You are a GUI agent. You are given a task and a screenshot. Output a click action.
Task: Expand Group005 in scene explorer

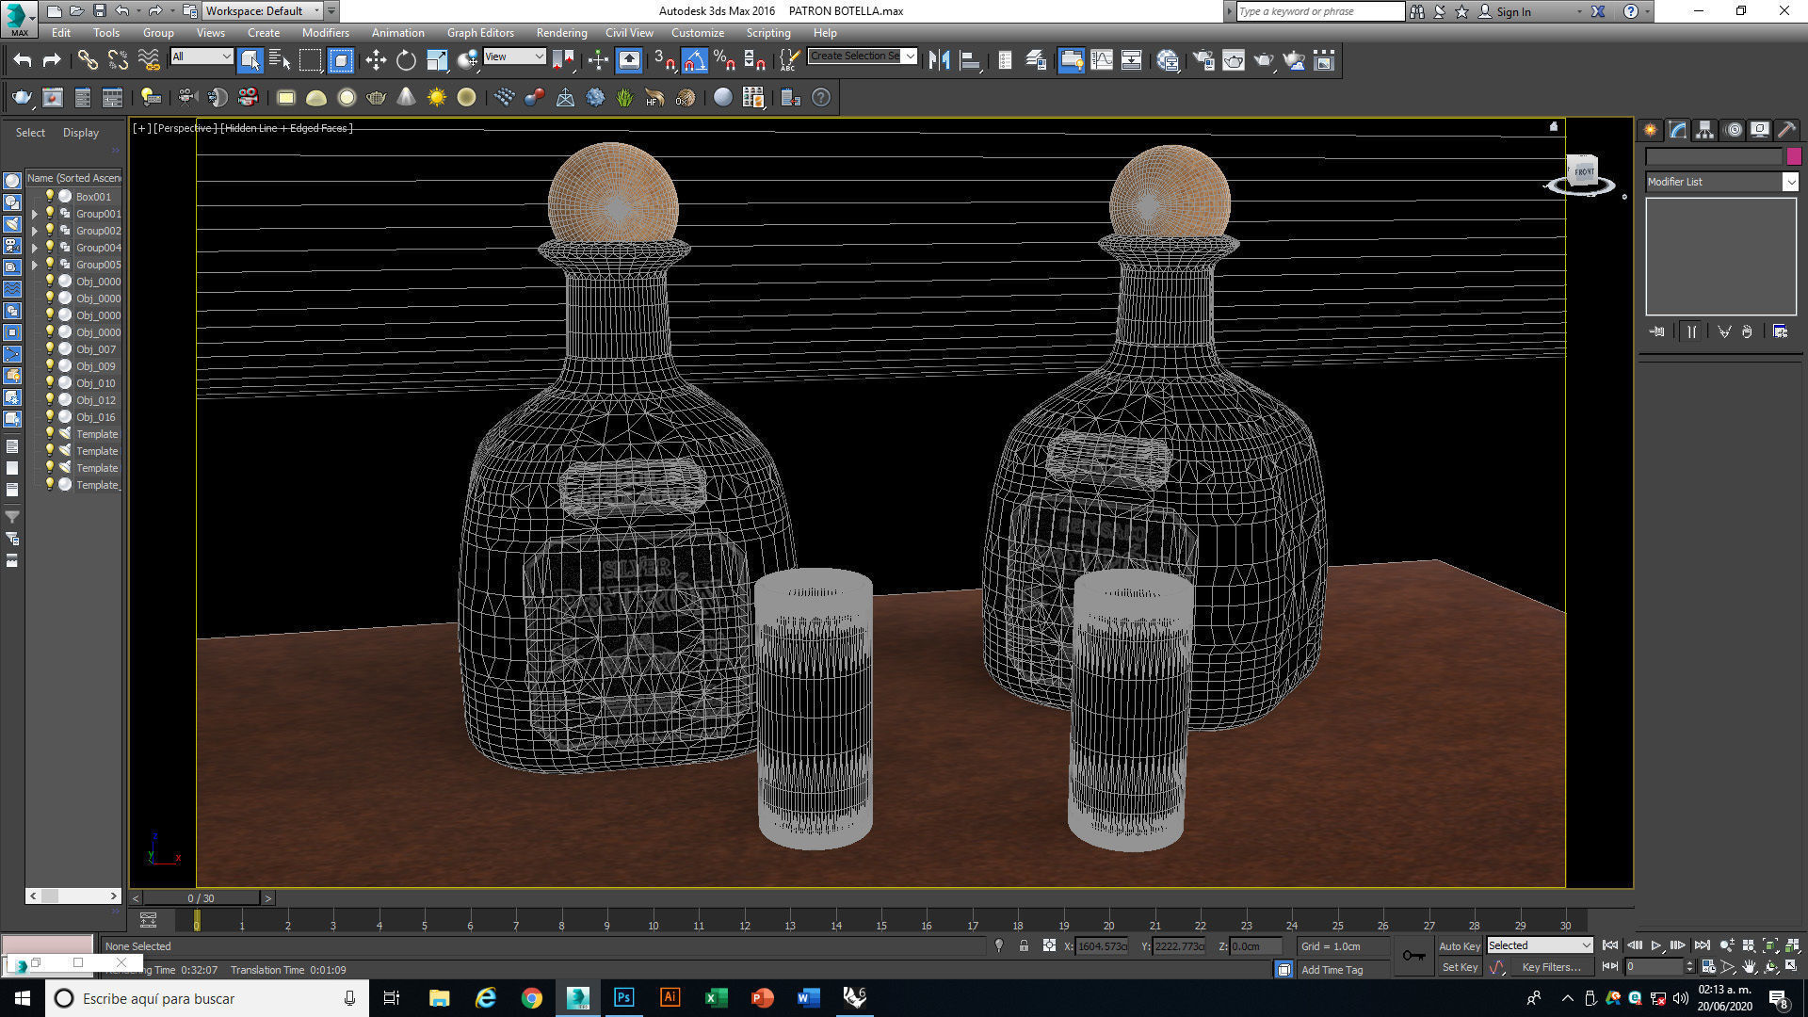click(35, 265)
